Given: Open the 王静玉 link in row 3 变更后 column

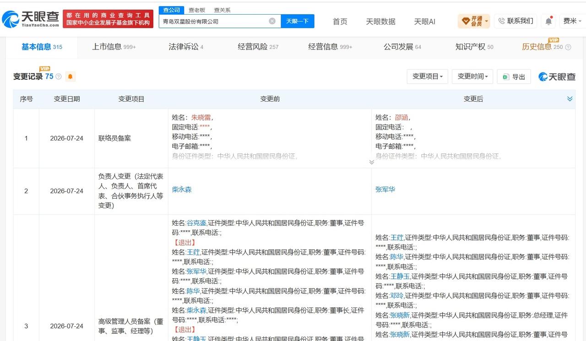Looking at the screenshot, I should pyautogui.click(x=400, y=276).
